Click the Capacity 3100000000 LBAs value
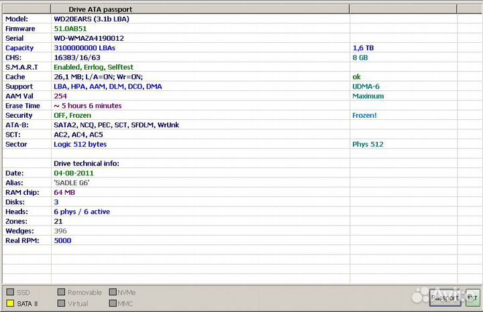The image size is (483, 312). pyautogui.click(x=85, y=48)
